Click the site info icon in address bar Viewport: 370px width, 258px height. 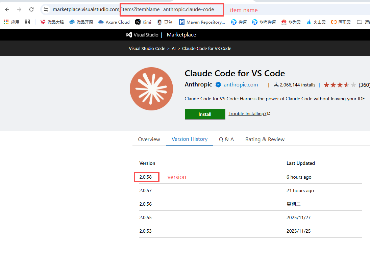point(46,9)
